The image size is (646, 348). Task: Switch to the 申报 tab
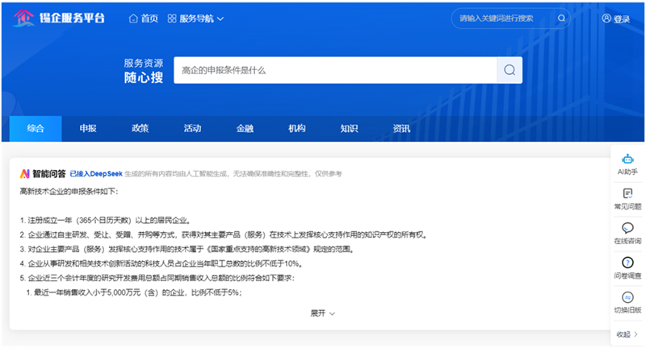click(x=88, y=129)
